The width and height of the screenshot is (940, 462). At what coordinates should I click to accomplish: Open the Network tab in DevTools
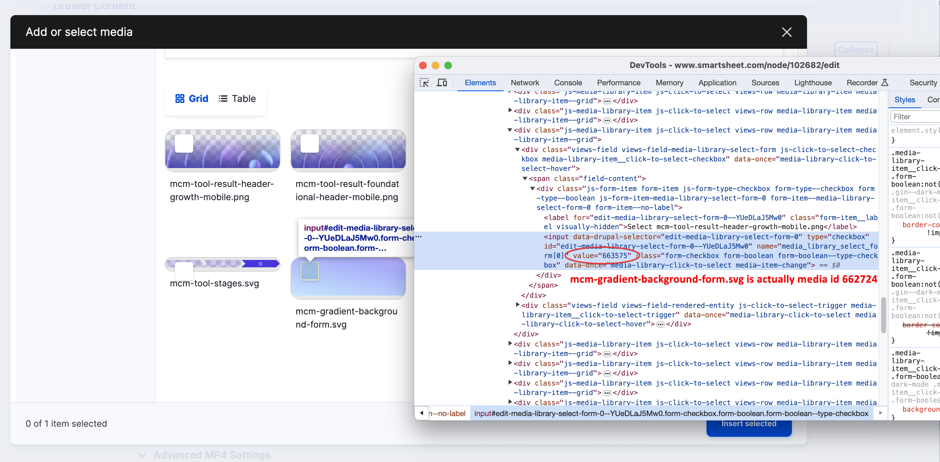[x=524, y=83]
